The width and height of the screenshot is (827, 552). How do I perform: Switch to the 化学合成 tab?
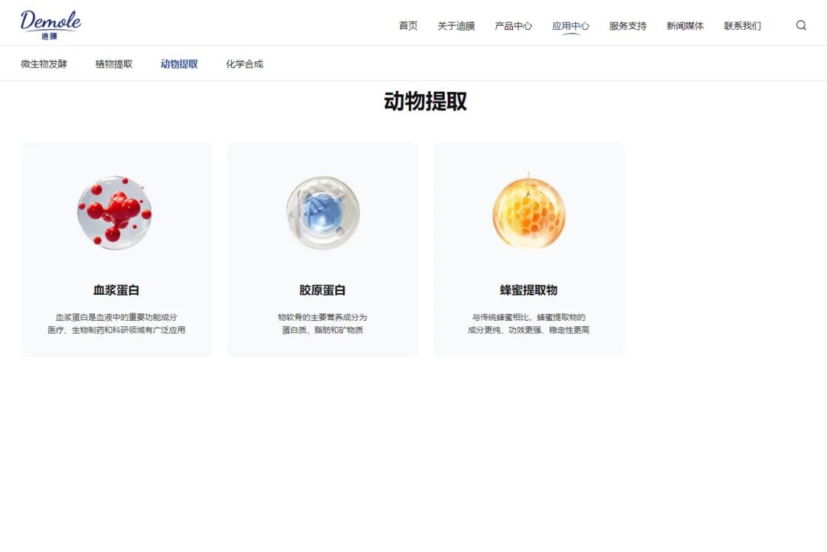point(244,64)
